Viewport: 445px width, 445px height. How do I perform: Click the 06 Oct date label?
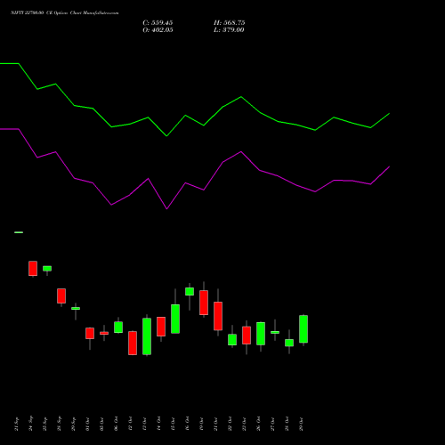tap(117, 425)
